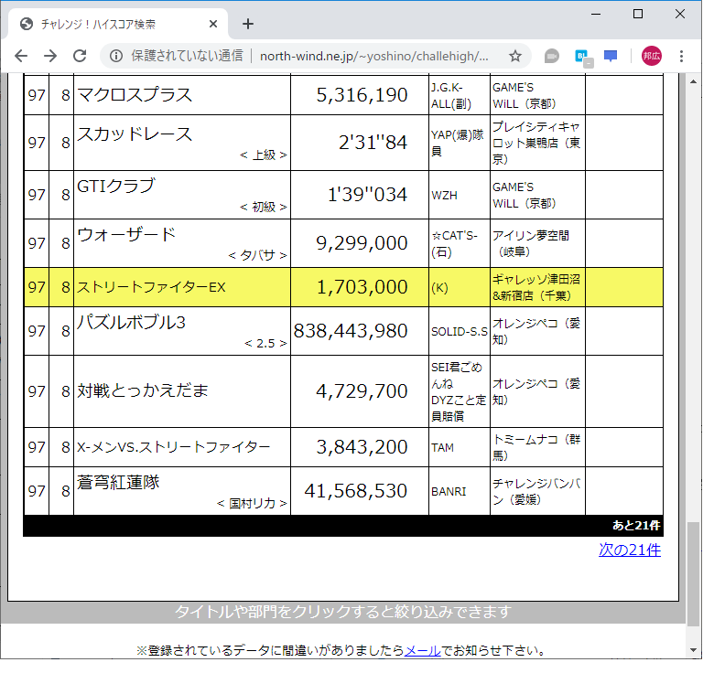Click player name (K) in yellow row
The height and width of the screenshot is (673, 714).
click(440, 288)
